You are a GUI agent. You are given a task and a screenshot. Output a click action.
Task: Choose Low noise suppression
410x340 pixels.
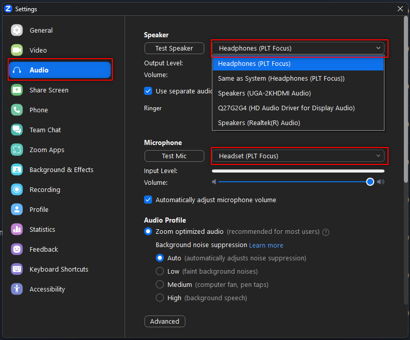(x=160, y=271)
